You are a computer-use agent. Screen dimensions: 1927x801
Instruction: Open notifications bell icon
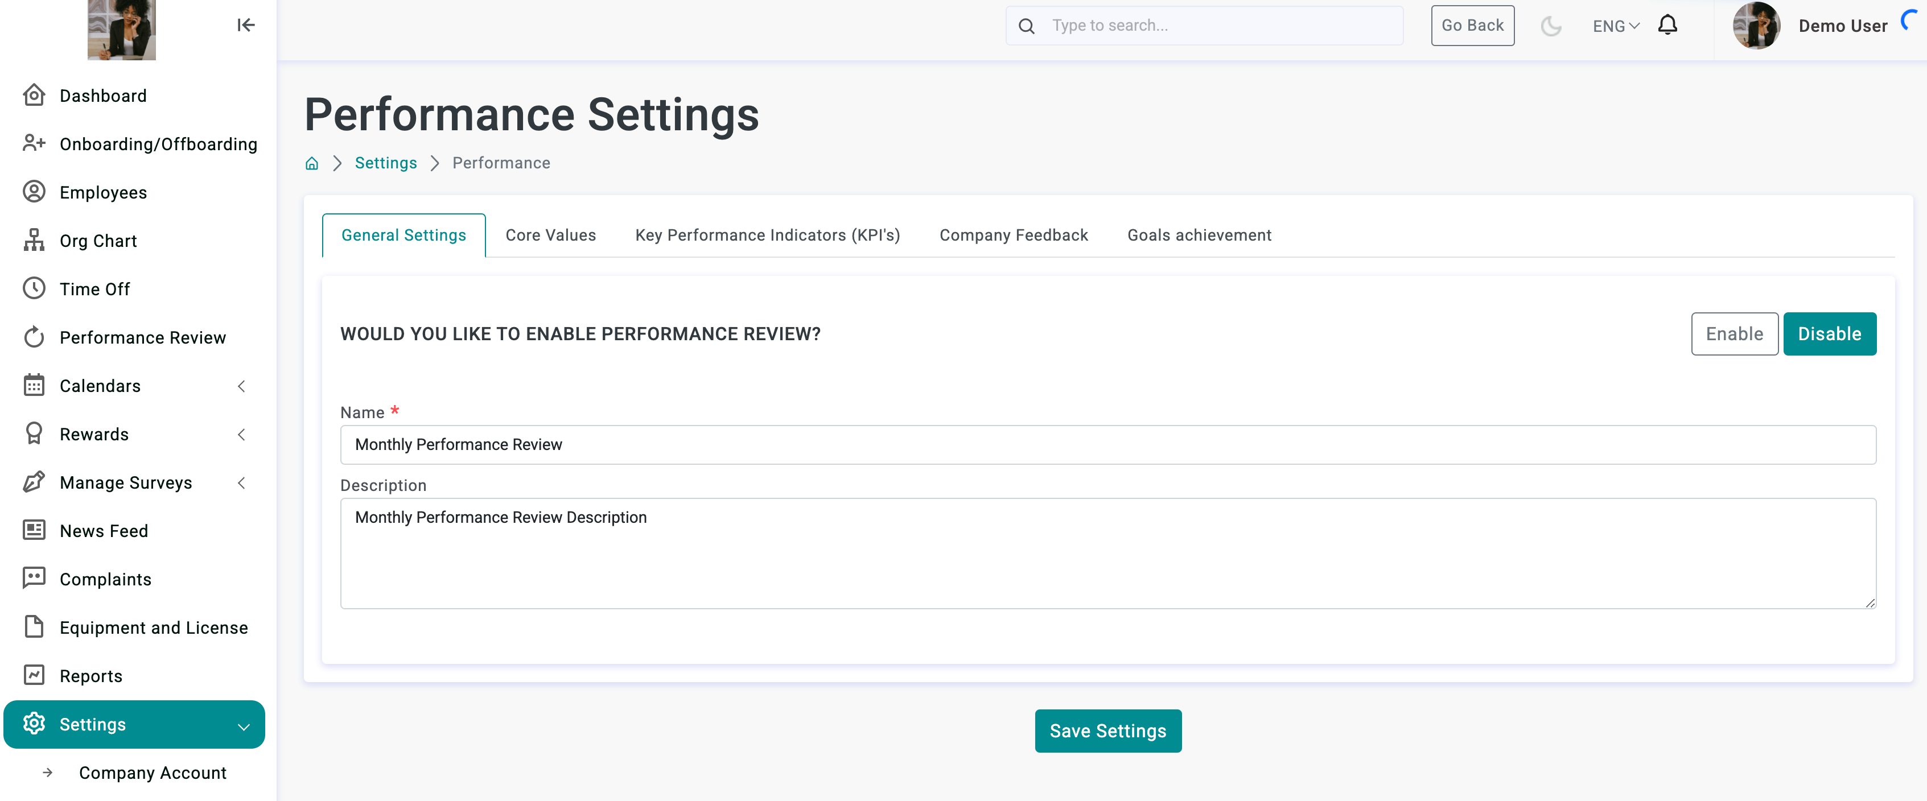click(1667, 26)
